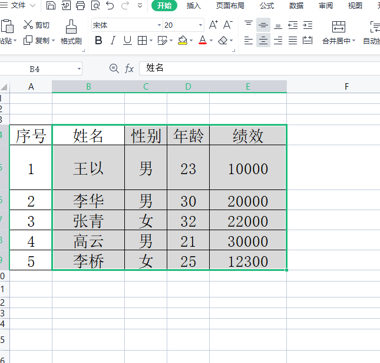Image resolution: width=380 pixels, height=363 pixels.
Task: Click Merge and Center 合并居中 icon
Action: 339,27
